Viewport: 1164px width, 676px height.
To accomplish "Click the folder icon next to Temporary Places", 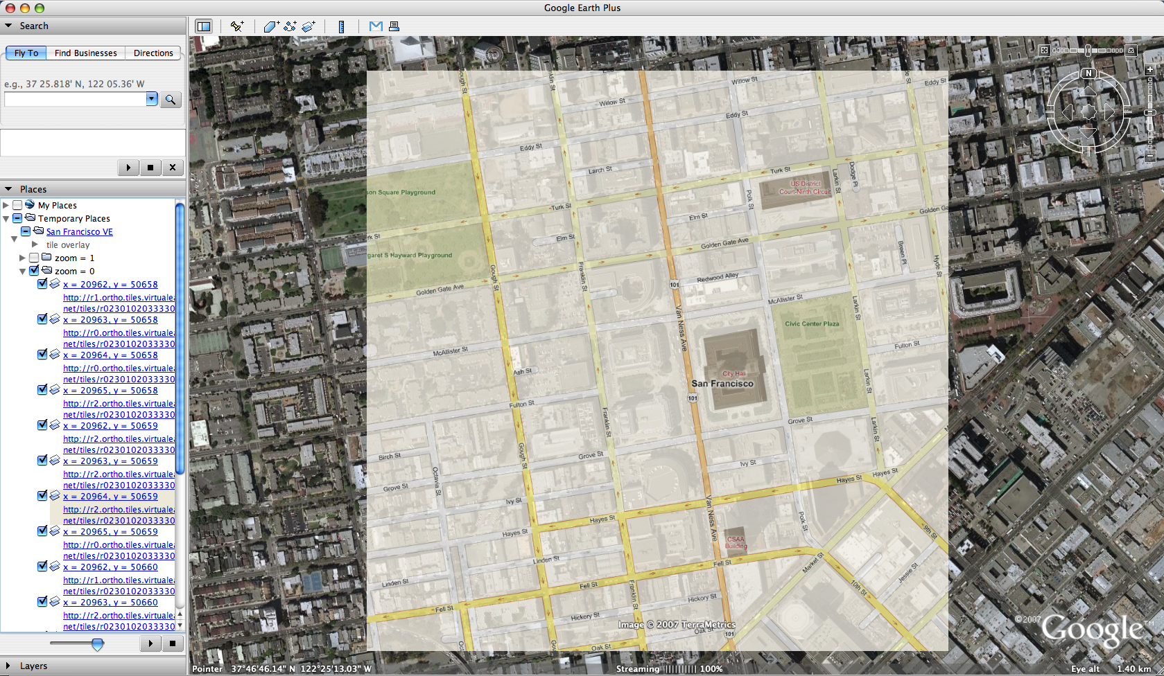I will click(x=31, y=218).
